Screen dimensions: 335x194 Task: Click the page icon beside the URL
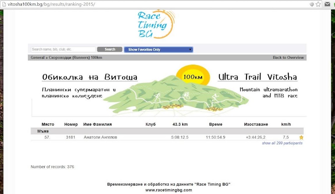pyautogui.click(x=4, y=4)
